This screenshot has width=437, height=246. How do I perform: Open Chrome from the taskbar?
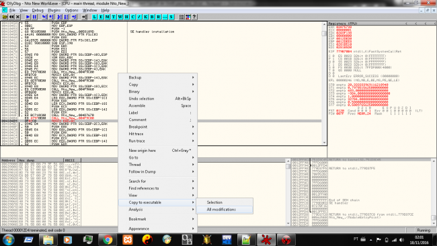[x=108, y=239]
